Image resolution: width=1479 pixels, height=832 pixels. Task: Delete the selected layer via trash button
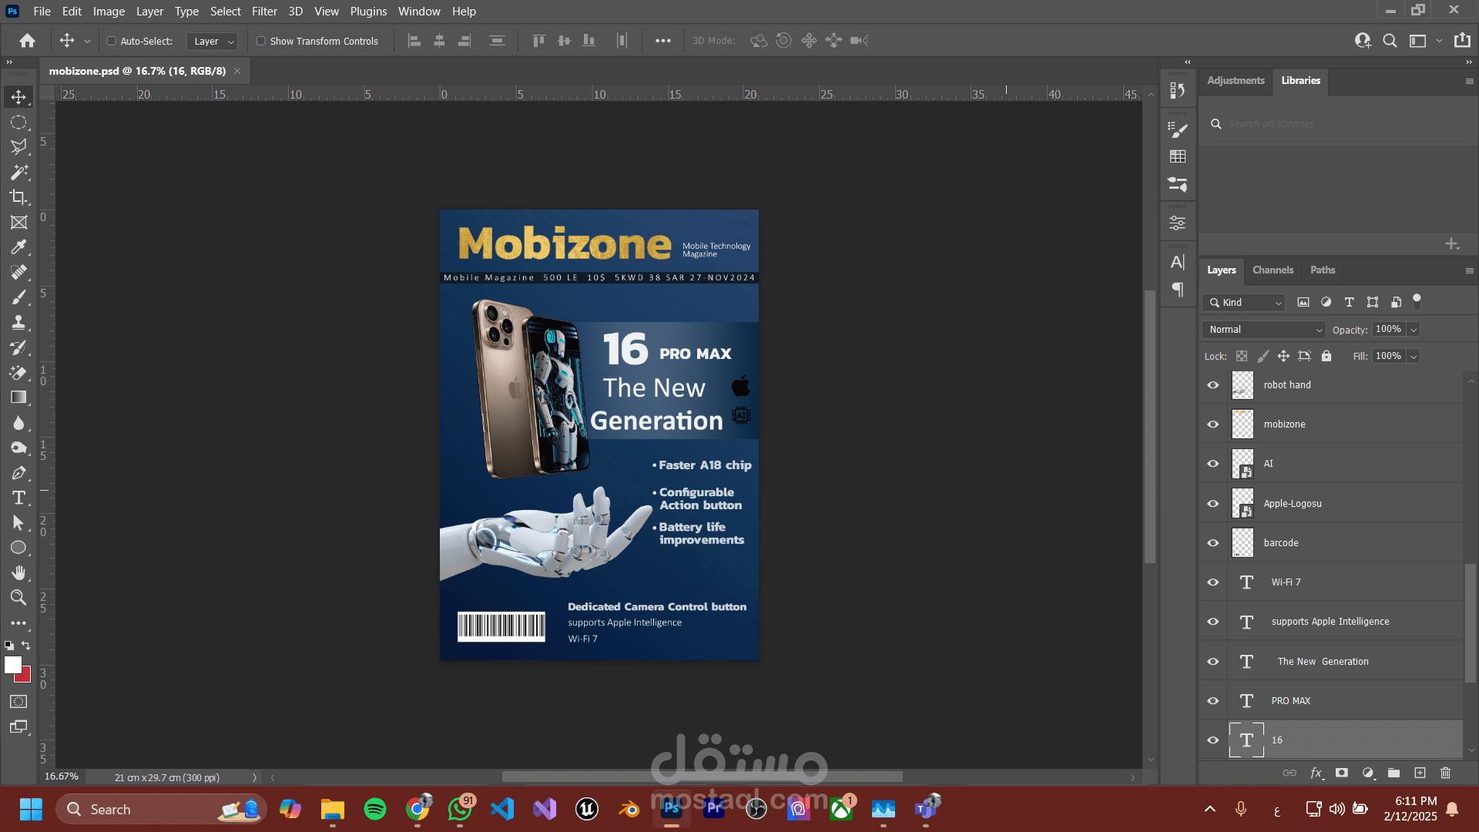click(1447, 773)
